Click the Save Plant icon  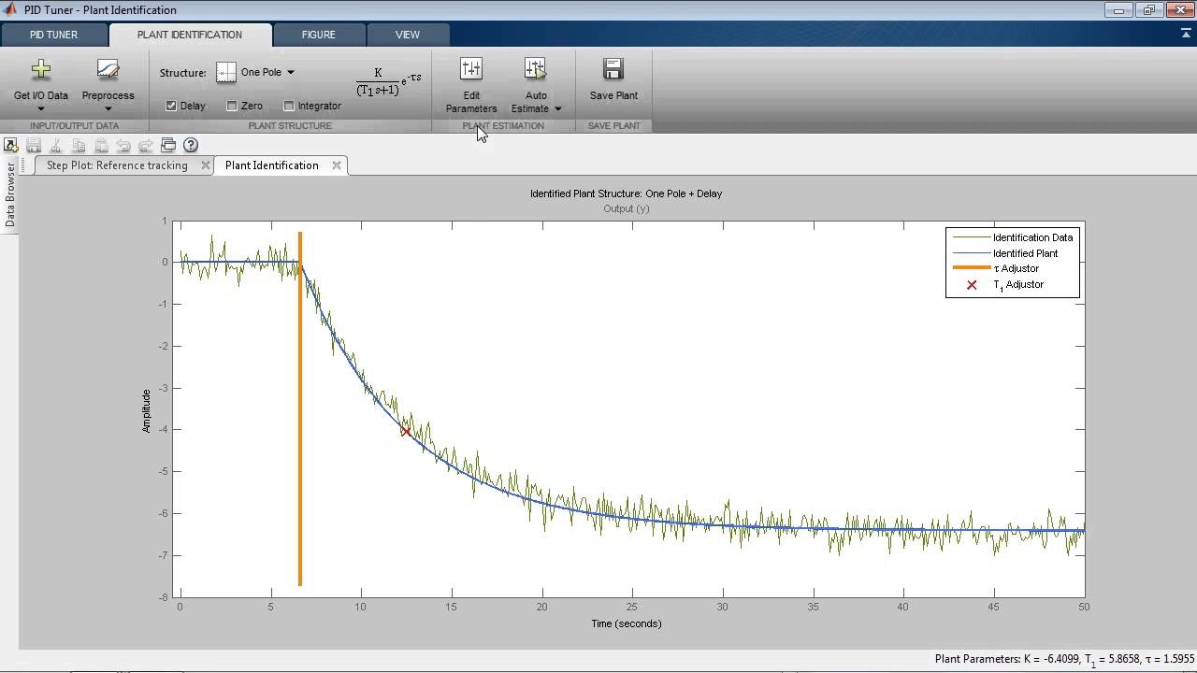tap(613, 69)
